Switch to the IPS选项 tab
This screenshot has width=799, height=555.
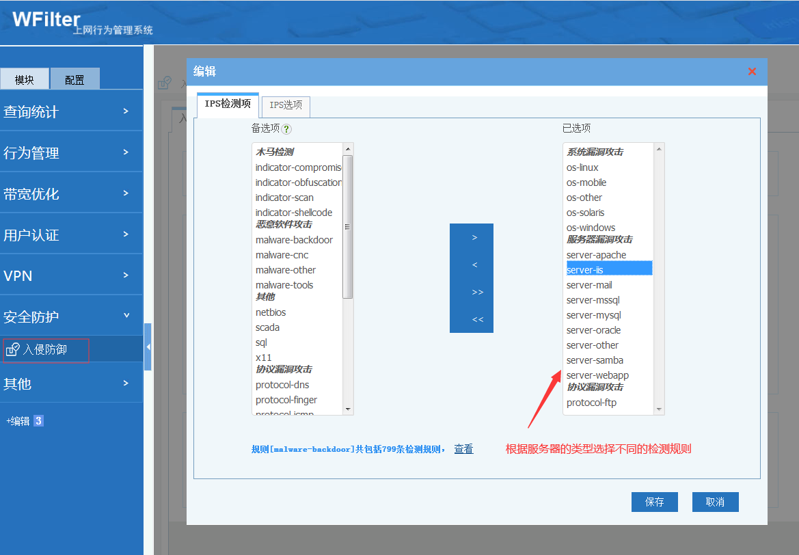(x=286, y=105)
